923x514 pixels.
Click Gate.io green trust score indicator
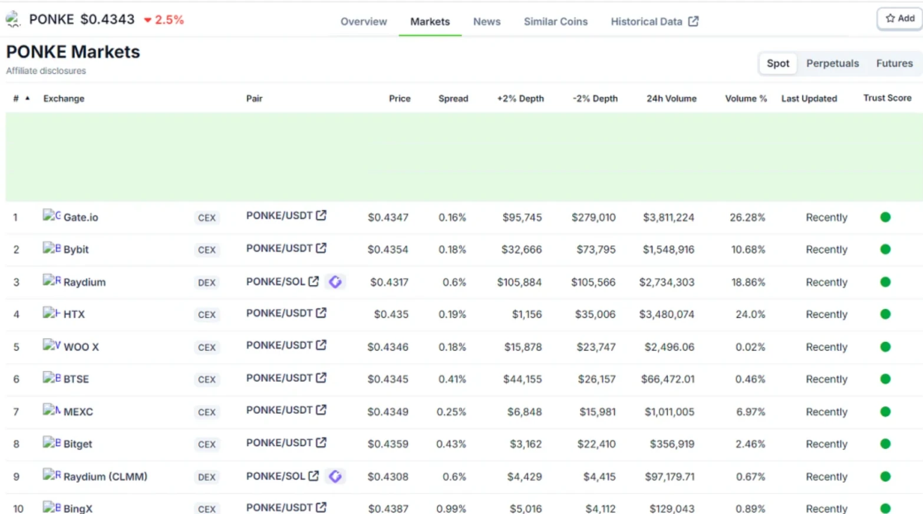(885, 218)
